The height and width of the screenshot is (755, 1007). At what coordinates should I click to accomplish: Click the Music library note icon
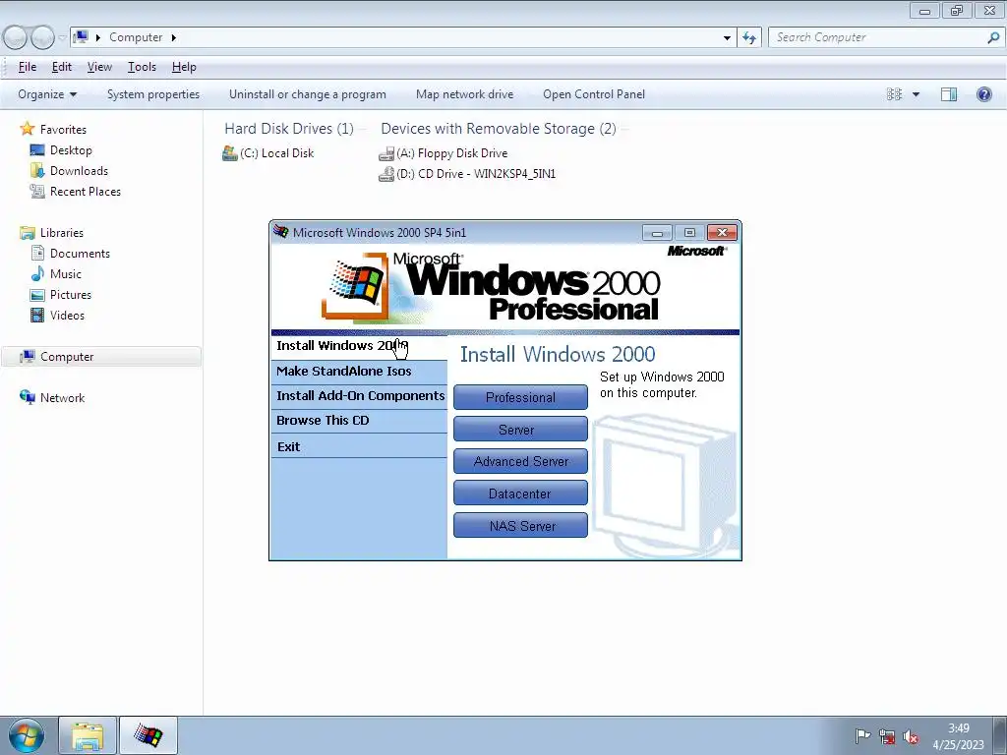37,273
